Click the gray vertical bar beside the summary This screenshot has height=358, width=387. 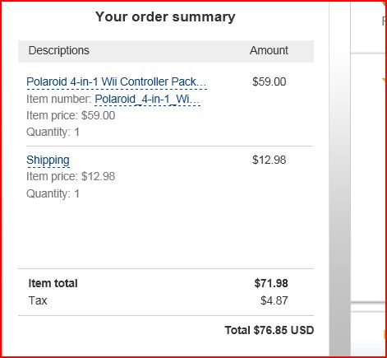point(340,179)
